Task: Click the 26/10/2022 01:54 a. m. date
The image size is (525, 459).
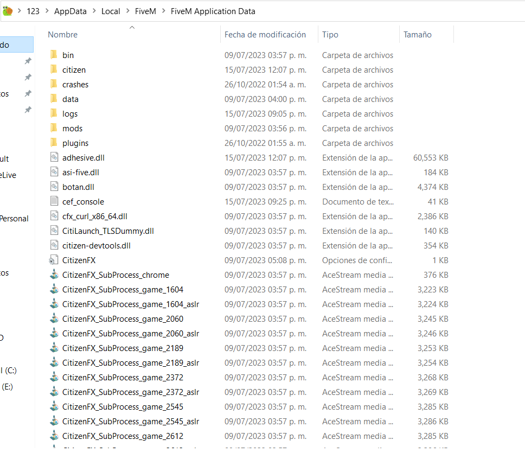Action: (x=265, y=85)
